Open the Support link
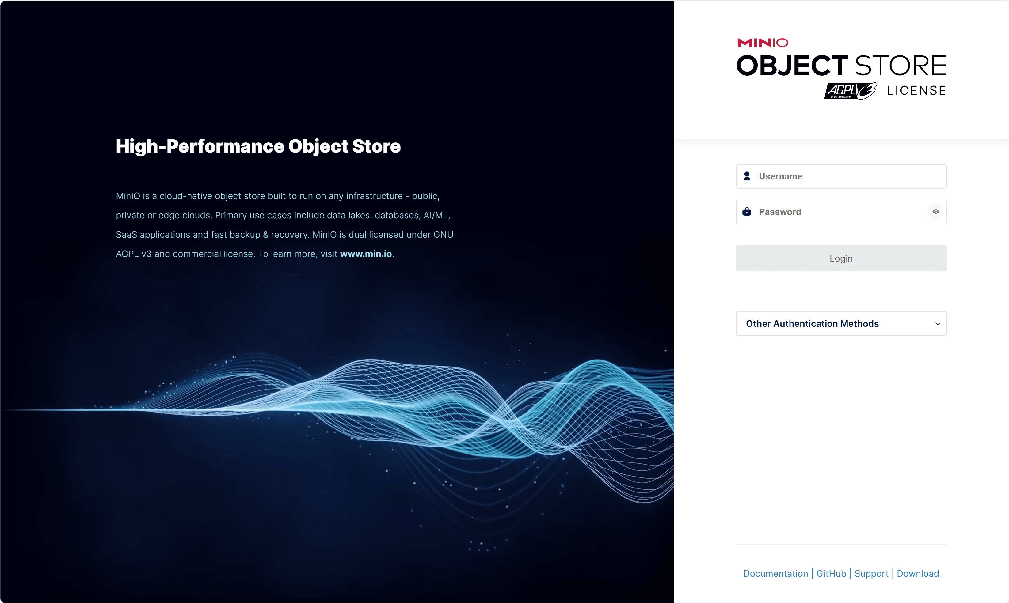 [x=871, y=573]
